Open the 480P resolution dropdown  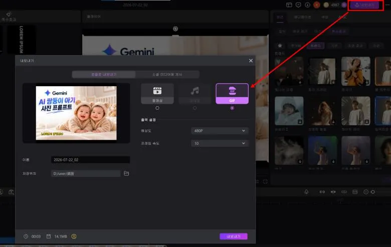220,131
